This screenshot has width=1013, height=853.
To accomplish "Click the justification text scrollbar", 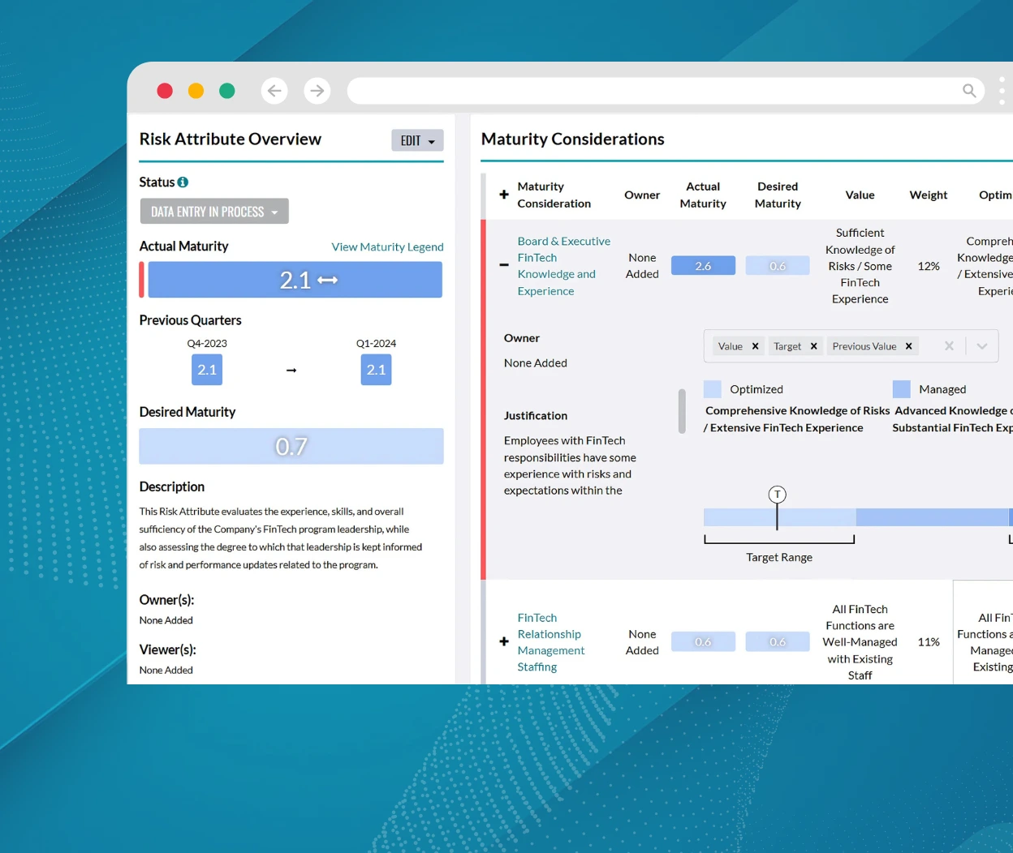I will (682, 411).
